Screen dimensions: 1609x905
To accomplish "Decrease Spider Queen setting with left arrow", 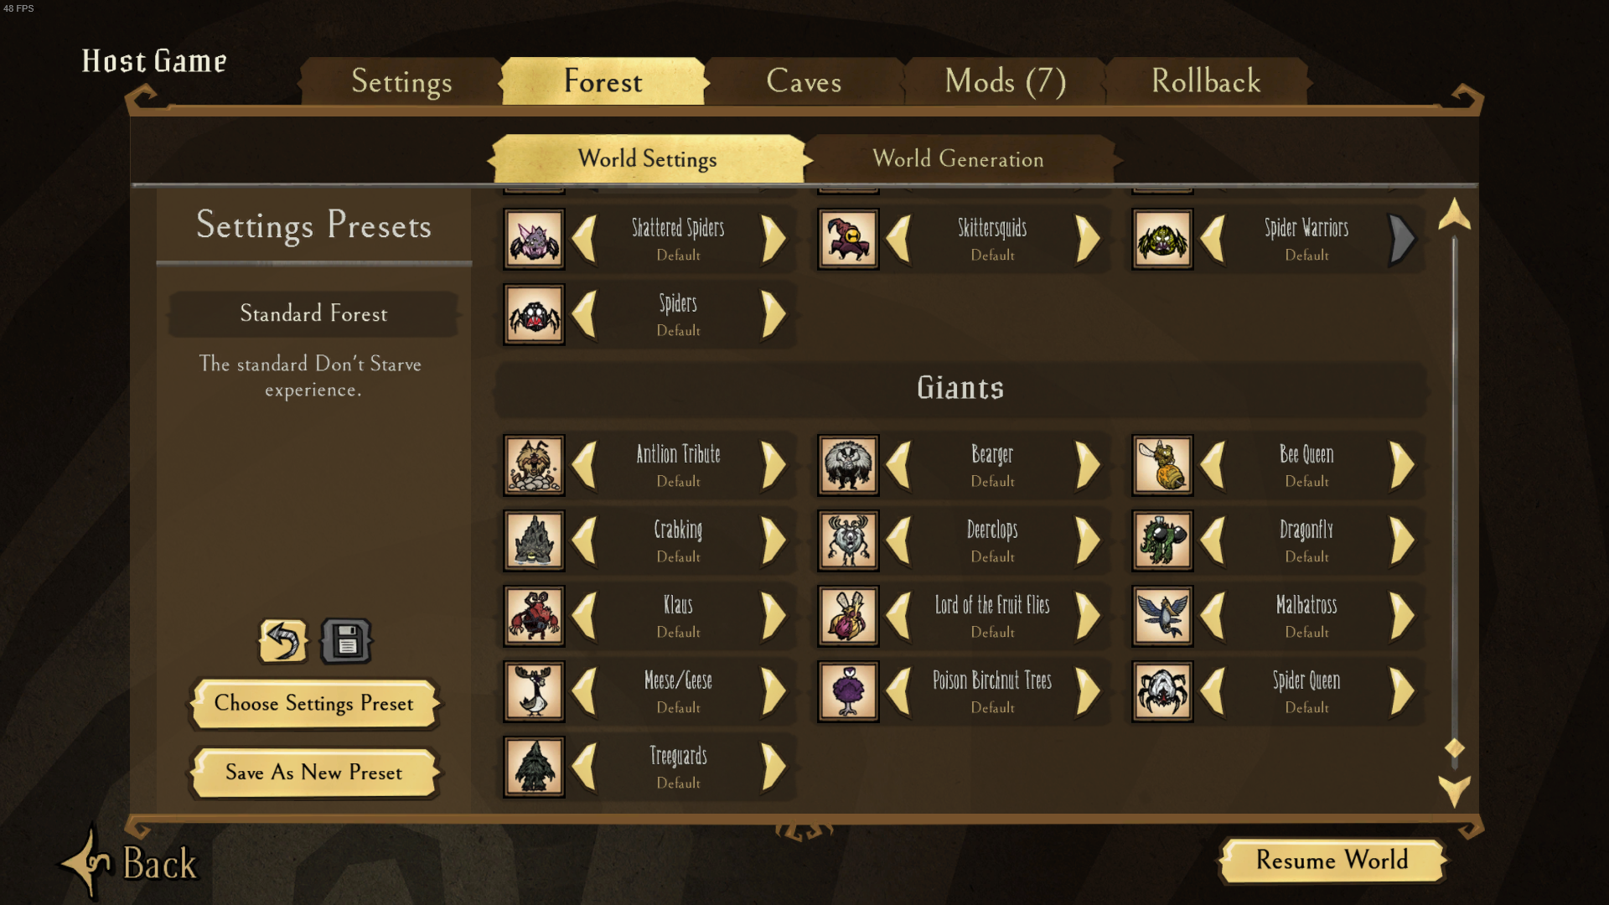I will [x=1213, y=691].
